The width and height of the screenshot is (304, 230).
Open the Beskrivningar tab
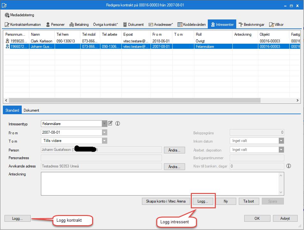[252, 25]
